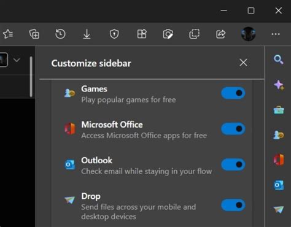Launch Copilot sparkle icon in the sidebar
The height and width of the screenshot is (227, 291).
tap(279, 85)
